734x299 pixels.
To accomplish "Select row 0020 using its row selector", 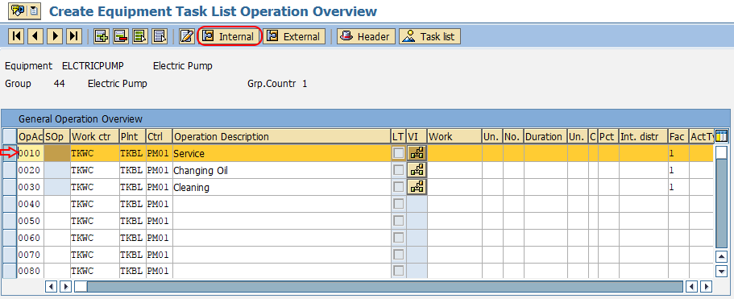I will coord(10,170).
